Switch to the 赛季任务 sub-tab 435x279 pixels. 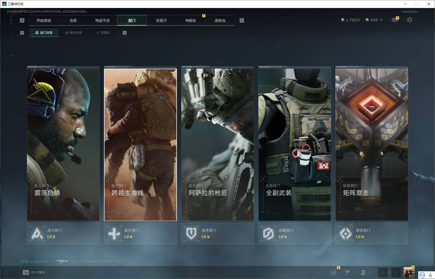click(74, 33)
